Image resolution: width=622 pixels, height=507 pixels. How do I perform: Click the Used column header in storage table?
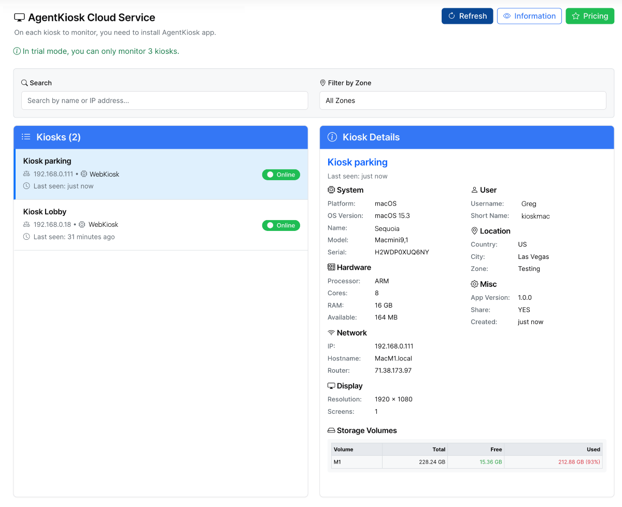point(554,449)
